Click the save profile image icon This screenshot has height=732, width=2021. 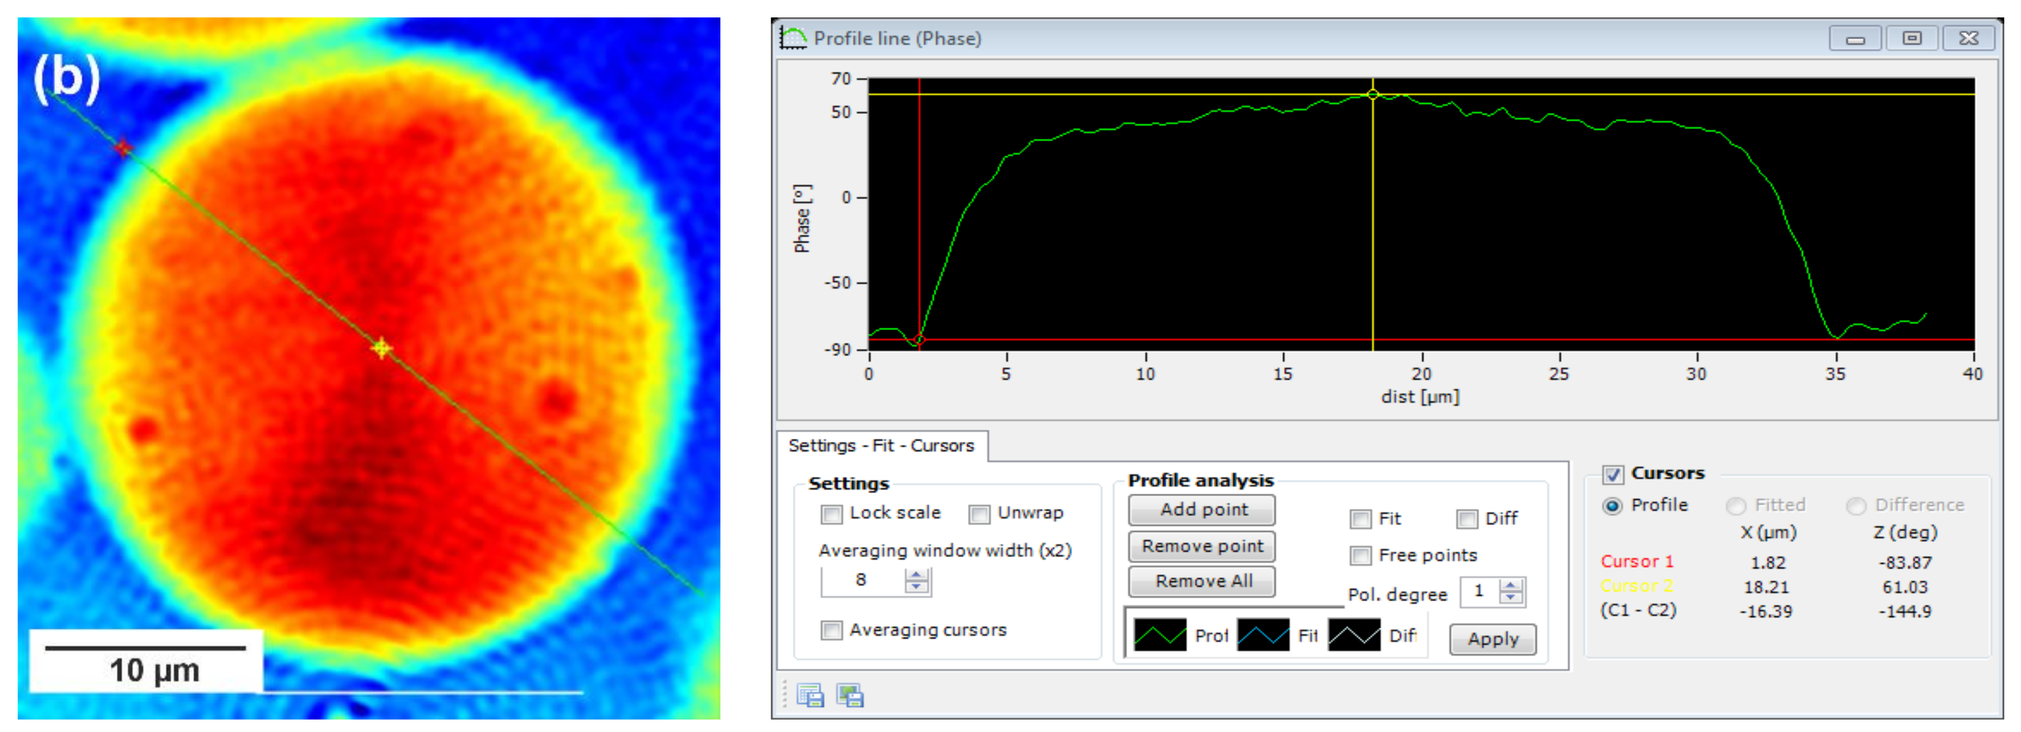tap(850, 694)
